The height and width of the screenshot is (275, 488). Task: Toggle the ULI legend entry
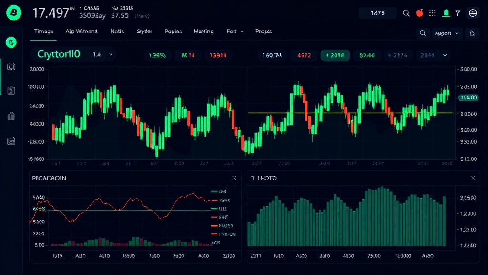tap(219, 209)
